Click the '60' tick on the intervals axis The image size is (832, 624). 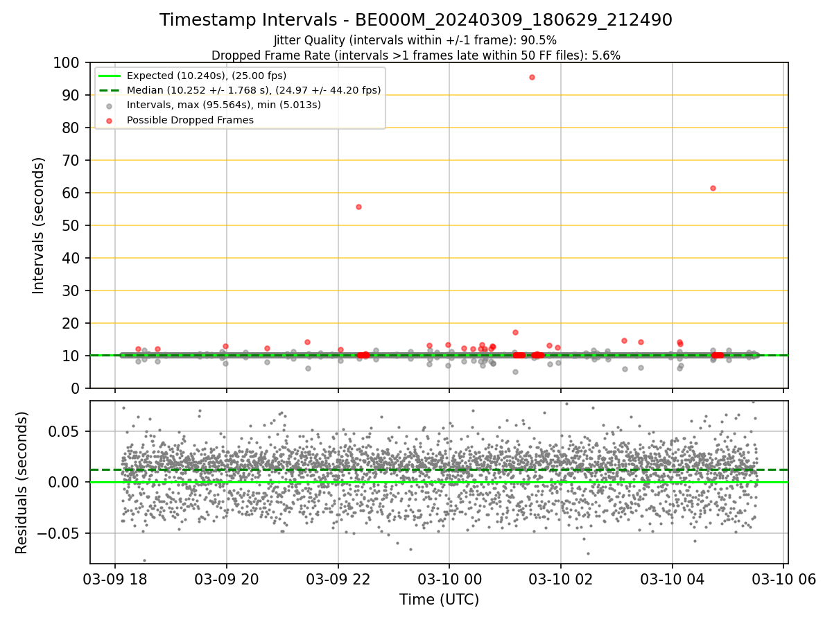(70, 193)
